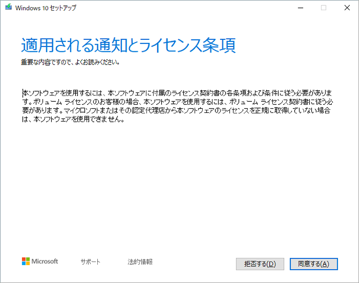This screenshot has height=283, width=359.
Task: Open the 法的情報 link
Action: tap(140, 262)
